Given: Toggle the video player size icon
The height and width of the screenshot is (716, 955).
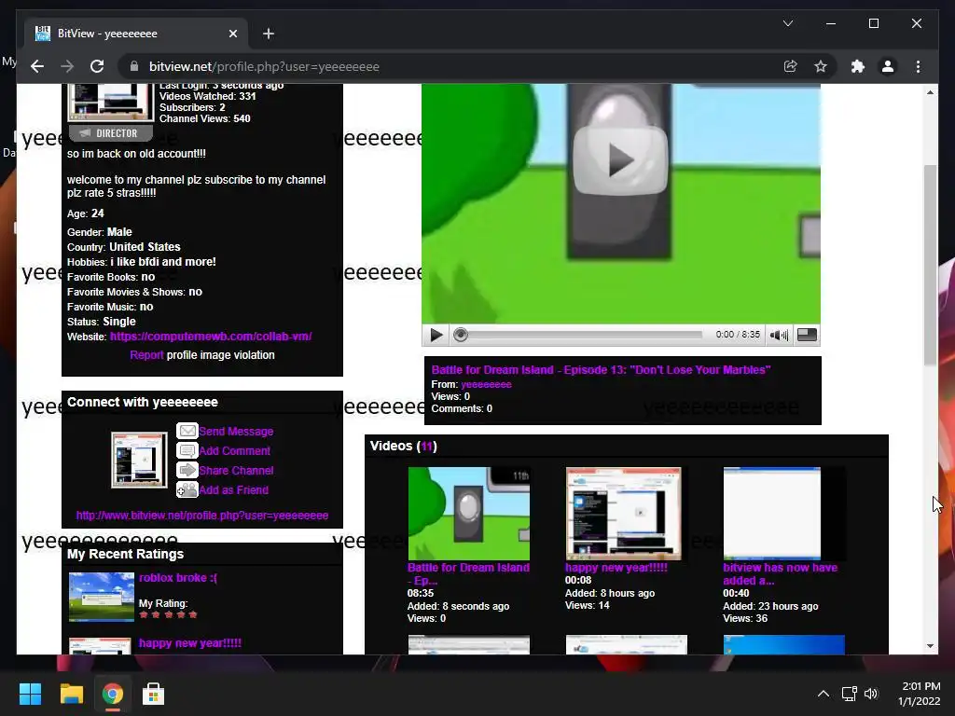Looking at the screenshot, I should tap(807, 335).
